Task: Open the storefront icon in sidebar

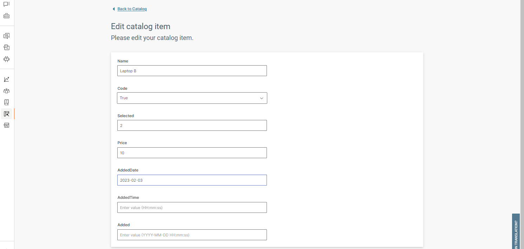Action: pyautogui.click(x=6, y=125)
